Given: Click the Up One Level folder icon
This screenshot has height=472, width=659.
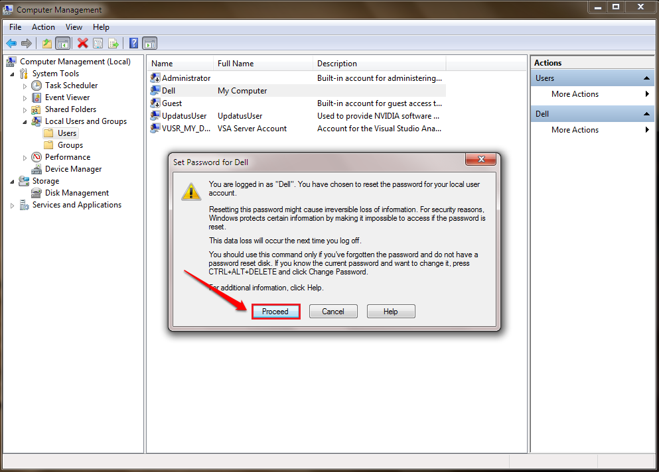Looking at the screenshot, I should 46,44.
